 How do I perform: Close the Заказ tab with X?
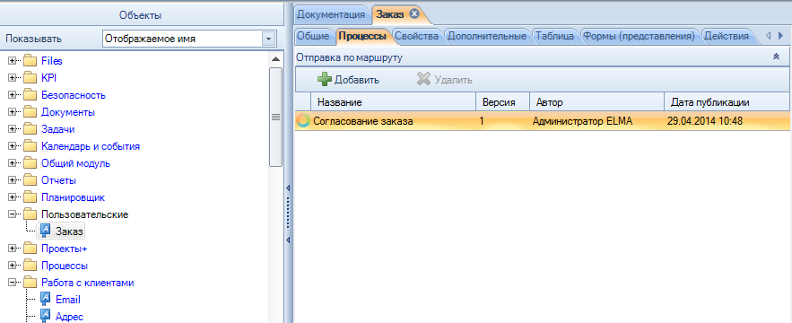pos(414,13)
